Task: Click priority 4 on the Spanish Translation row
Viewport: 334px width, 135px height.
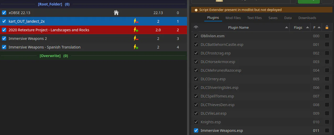Action: point(178,47)
